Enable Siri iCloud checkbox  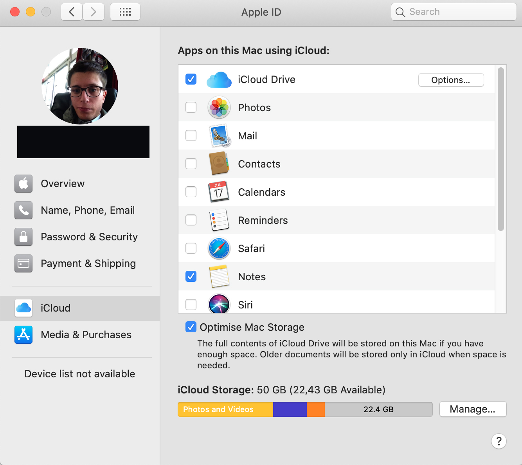click(191, 305)
